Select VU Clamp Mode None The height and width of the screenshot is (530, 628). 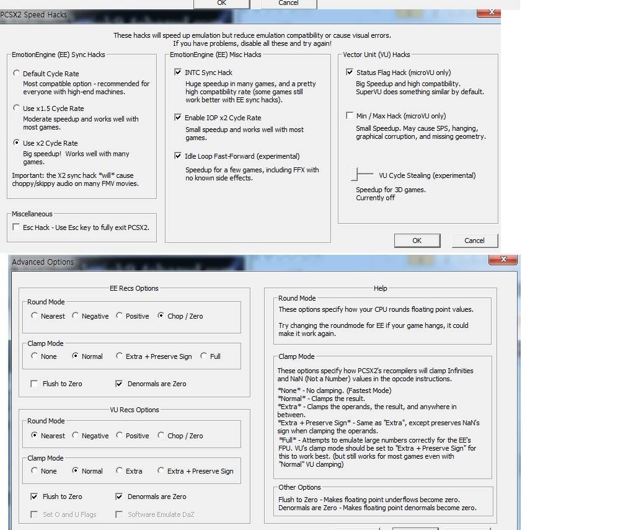(35, 470)
